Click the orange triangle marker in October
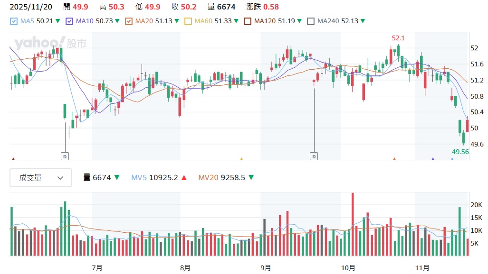 394,159
